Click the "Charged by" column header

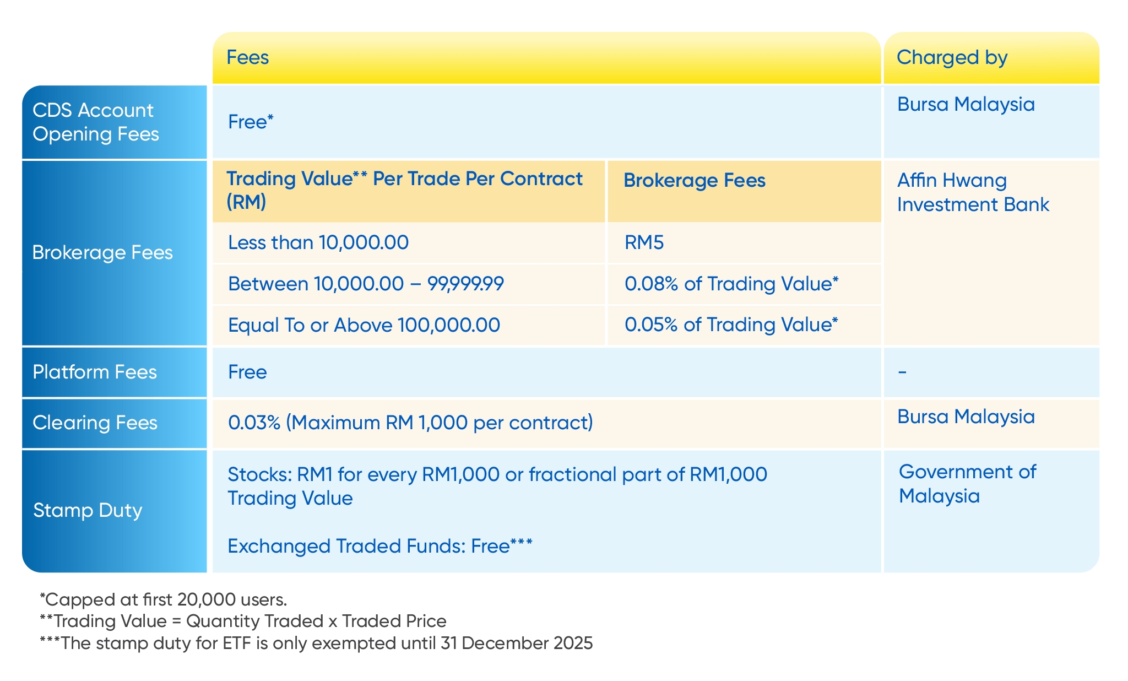tap(952, 58)
